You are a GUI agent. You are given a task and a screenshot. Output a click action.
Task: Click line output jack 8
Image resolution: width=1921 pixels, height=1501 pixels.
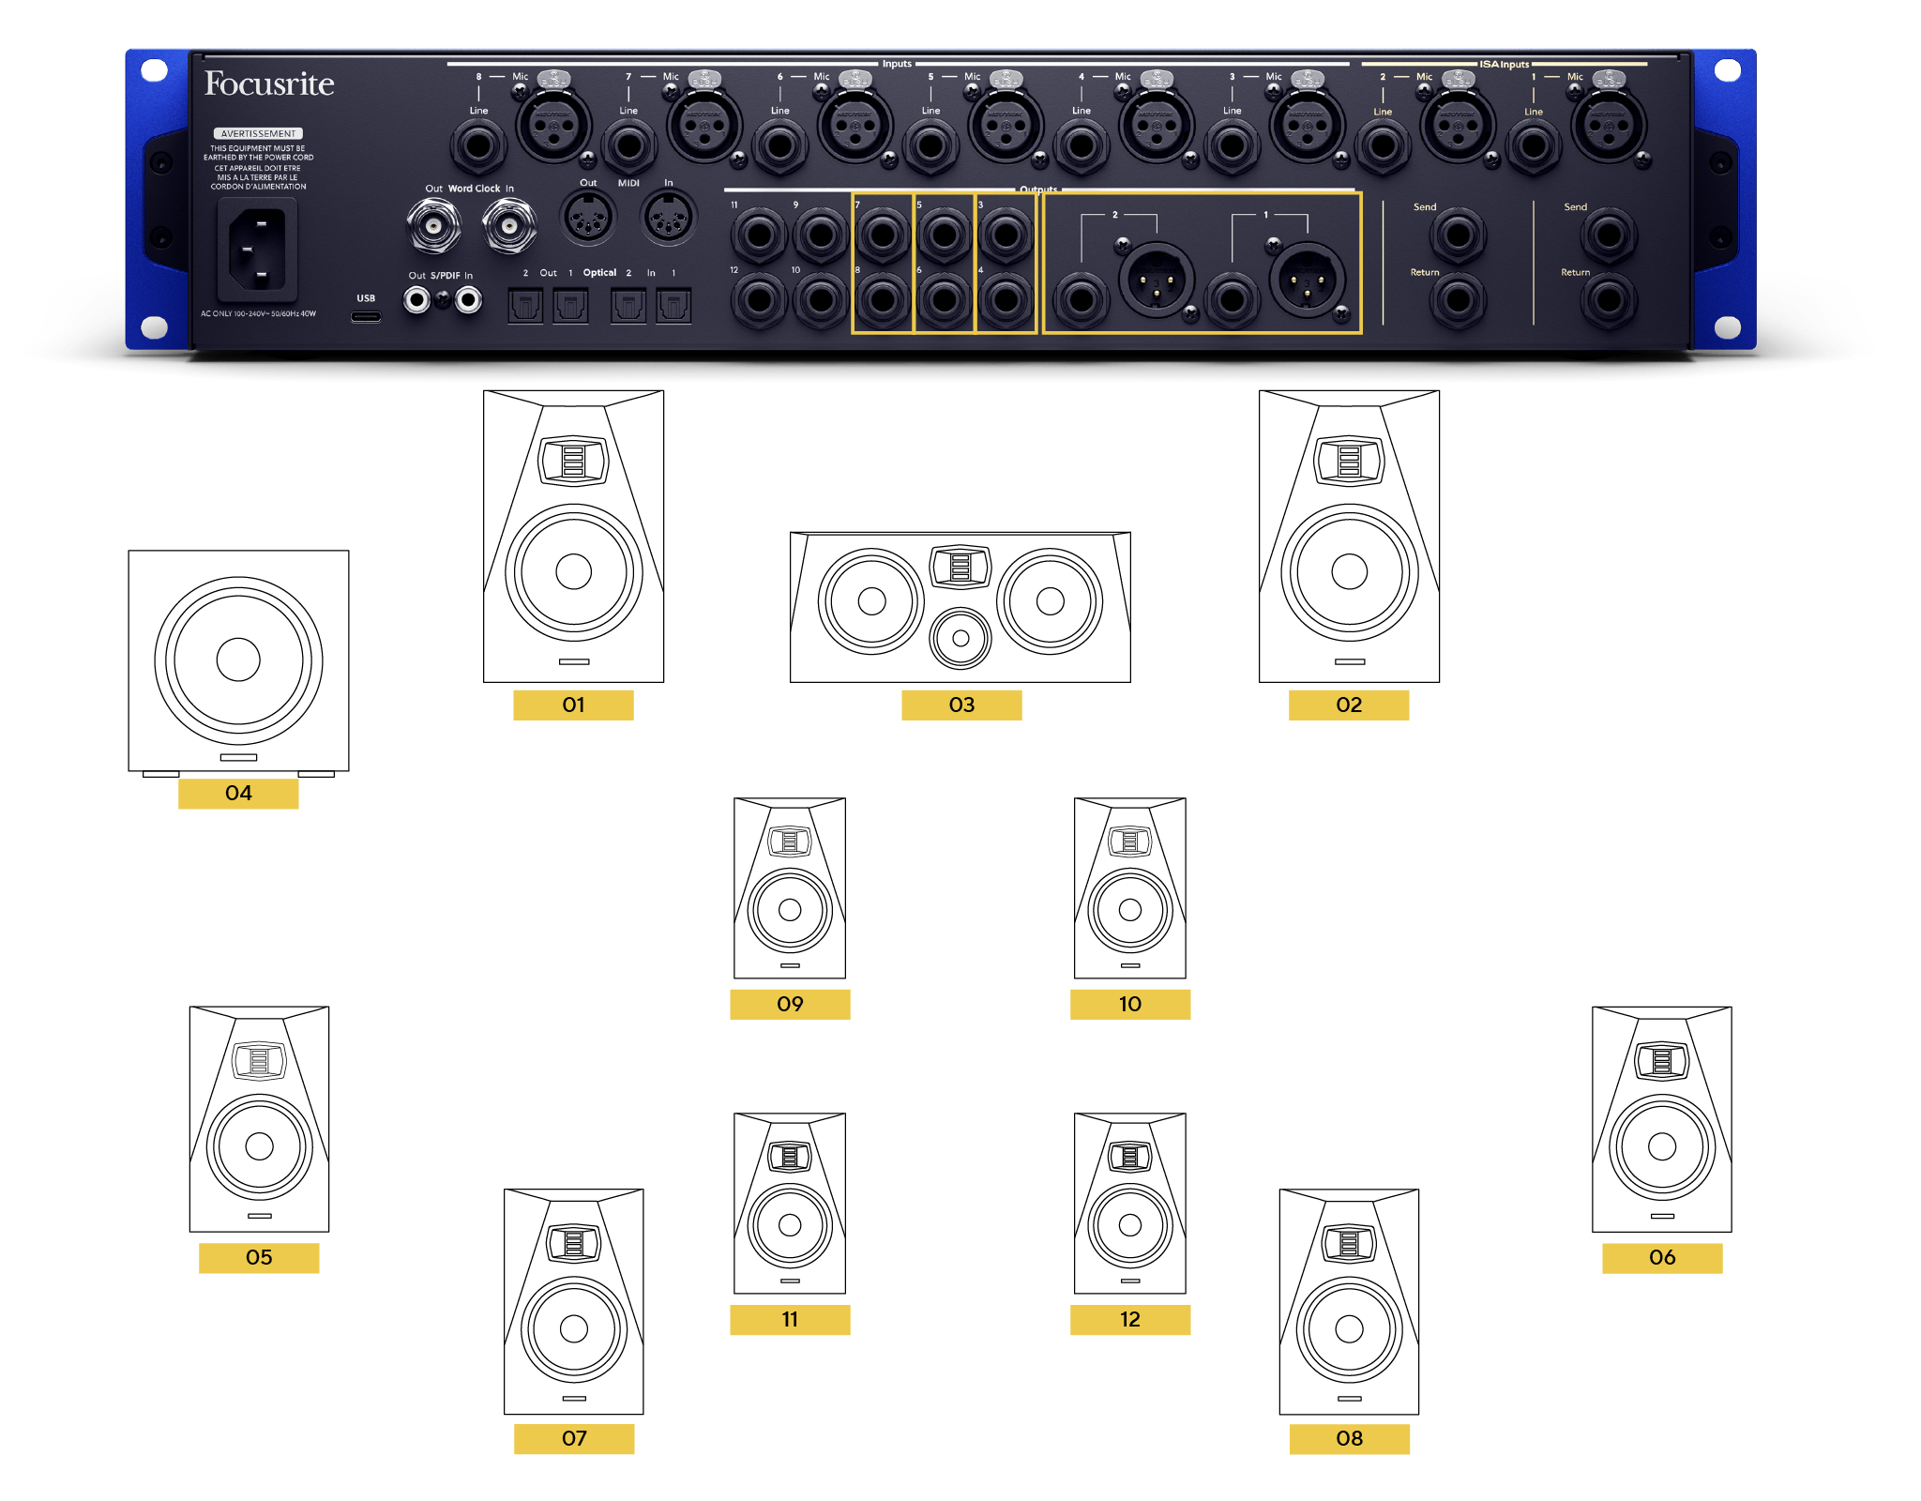pyautogui.click(x=883, y=300)
